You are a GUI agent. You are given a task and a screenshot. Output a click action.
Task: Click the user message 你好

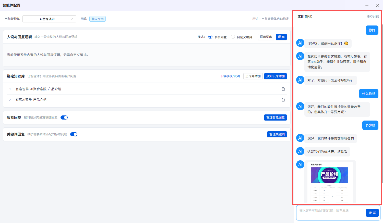click(372, 30)
